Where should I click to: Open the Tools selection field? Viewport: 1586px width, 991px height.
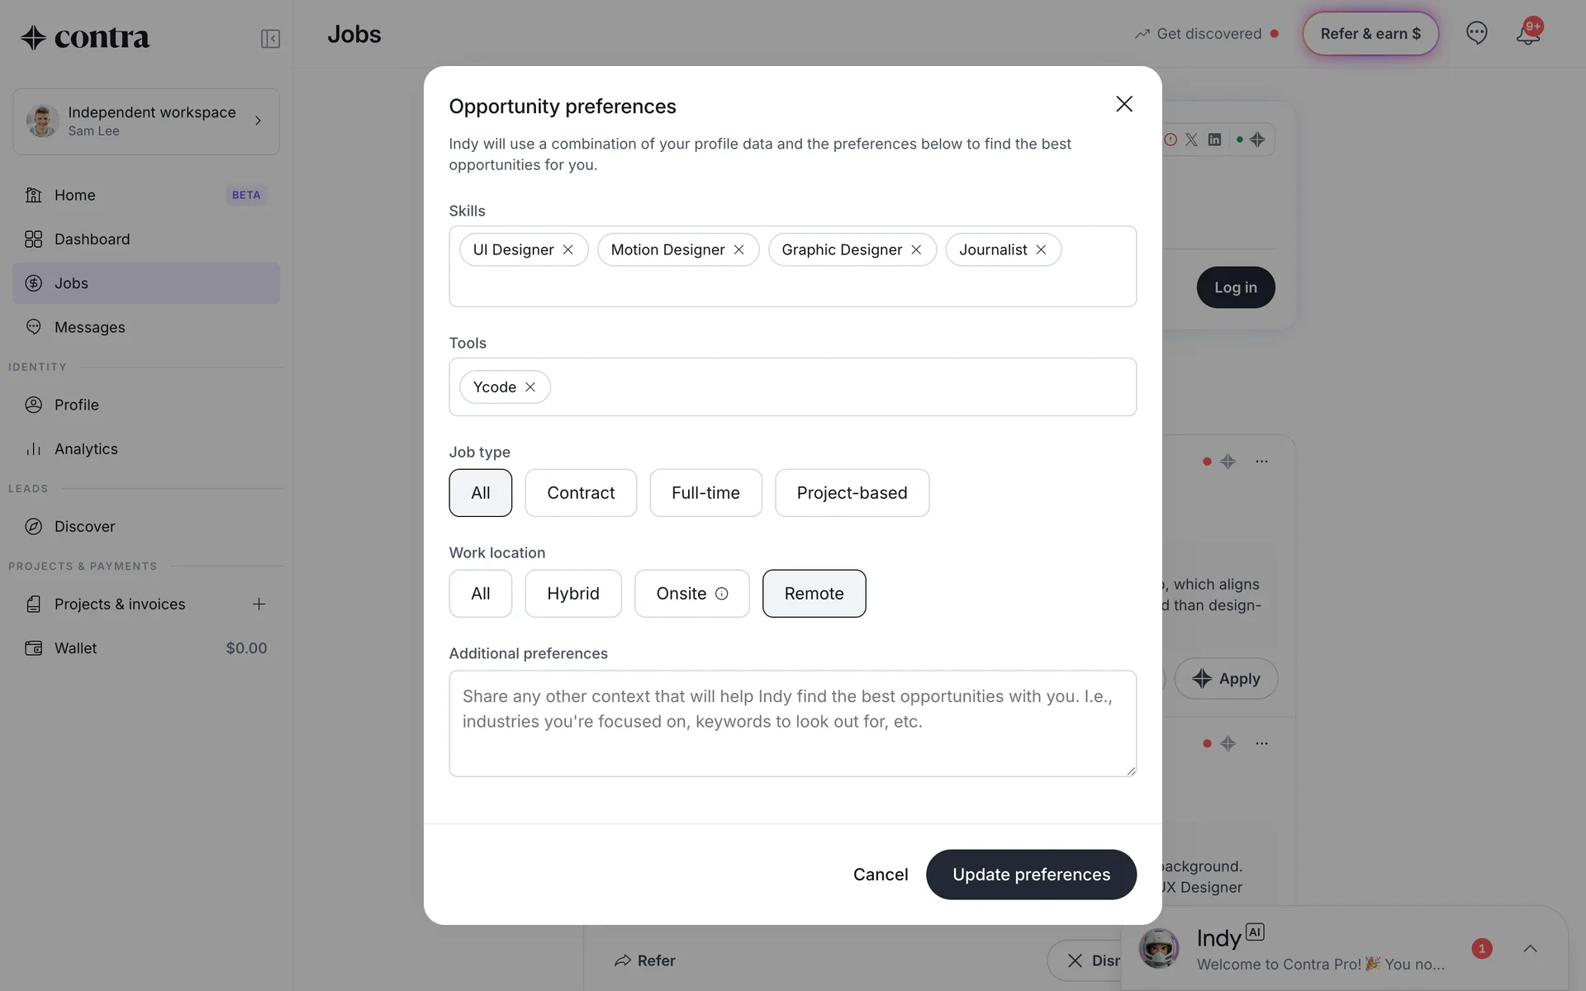click(x=843, y=387)
